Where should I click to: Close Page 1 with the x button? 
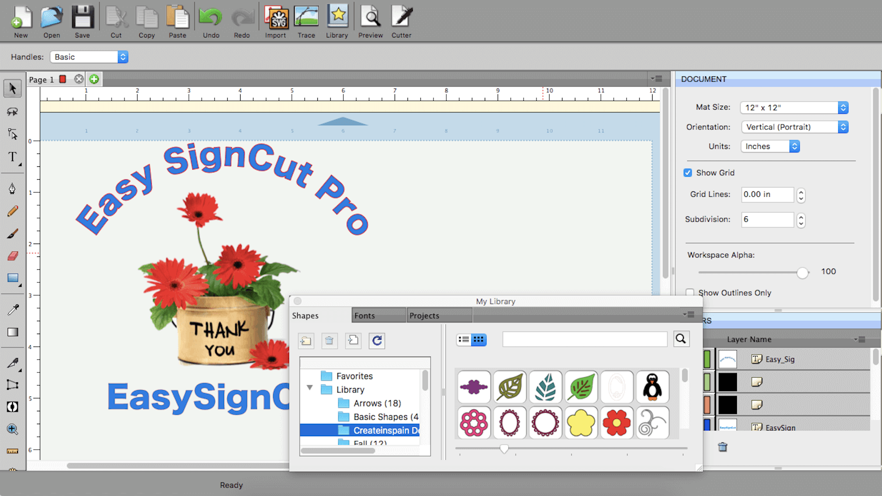(79, 79)
